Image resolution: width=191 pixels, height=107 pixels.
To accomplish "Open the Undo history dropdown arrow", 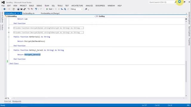I will coord(38,9).
